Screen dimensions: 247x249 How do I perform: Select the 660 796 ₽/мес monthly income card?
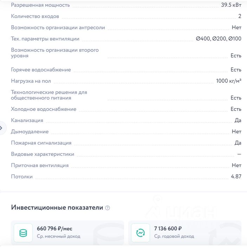tap(67, 232)
